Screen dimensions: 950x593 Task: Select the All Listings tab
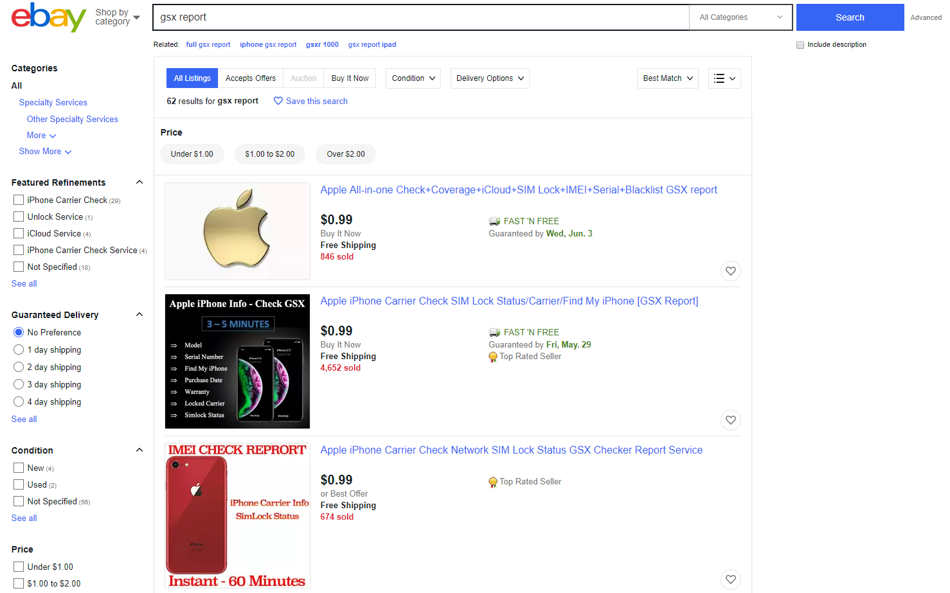pos(192,78)
